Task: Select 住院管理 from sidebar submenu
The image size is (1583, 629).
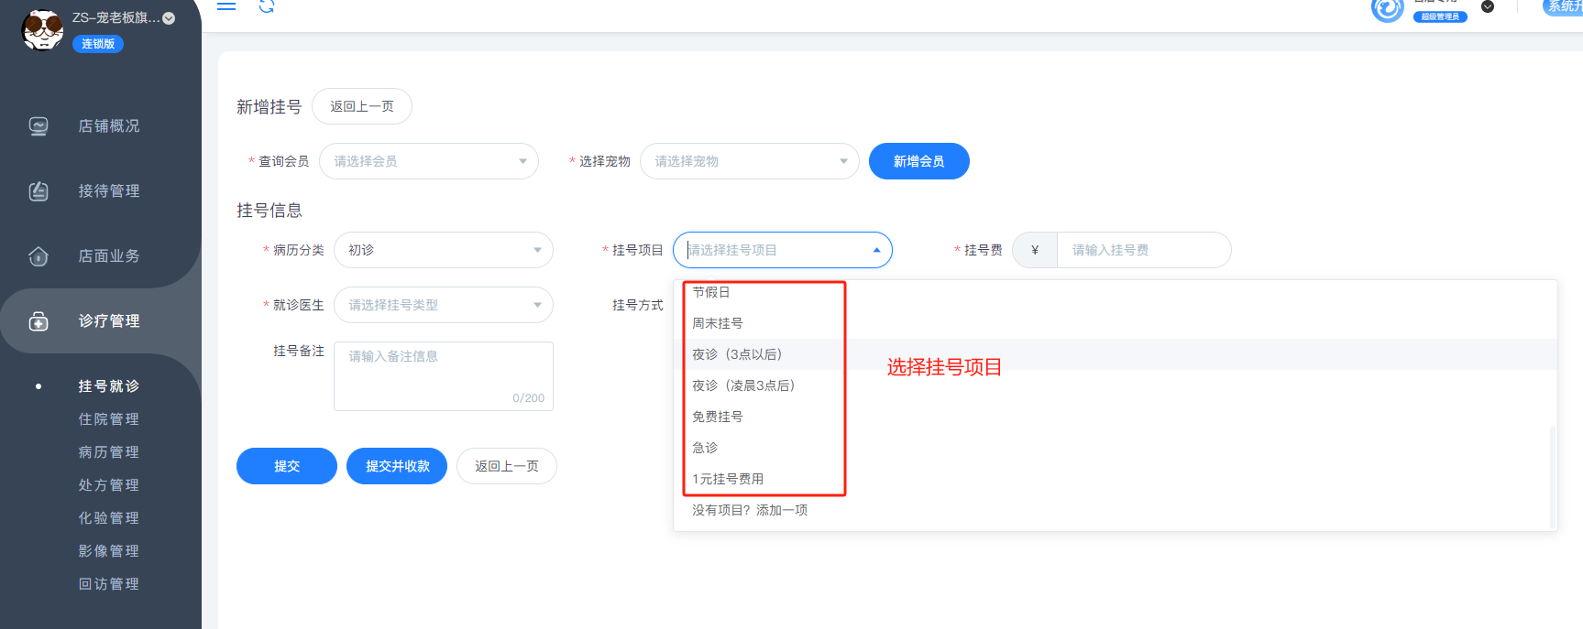Action: 108,419
